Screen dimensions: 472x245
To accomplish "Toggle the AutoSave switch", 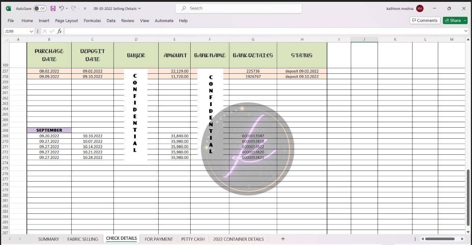I will coord(40,8).
